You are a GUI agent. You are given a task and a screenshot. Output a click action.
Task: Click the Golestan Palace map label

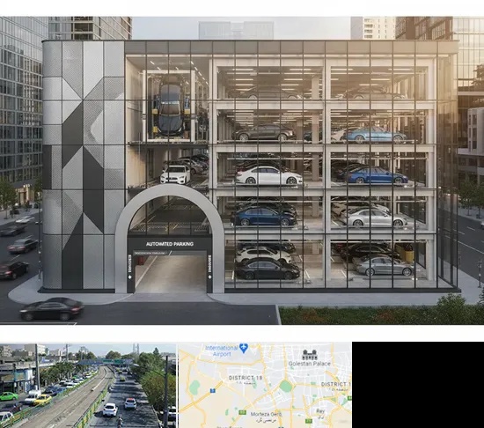[x=309, y=364]
